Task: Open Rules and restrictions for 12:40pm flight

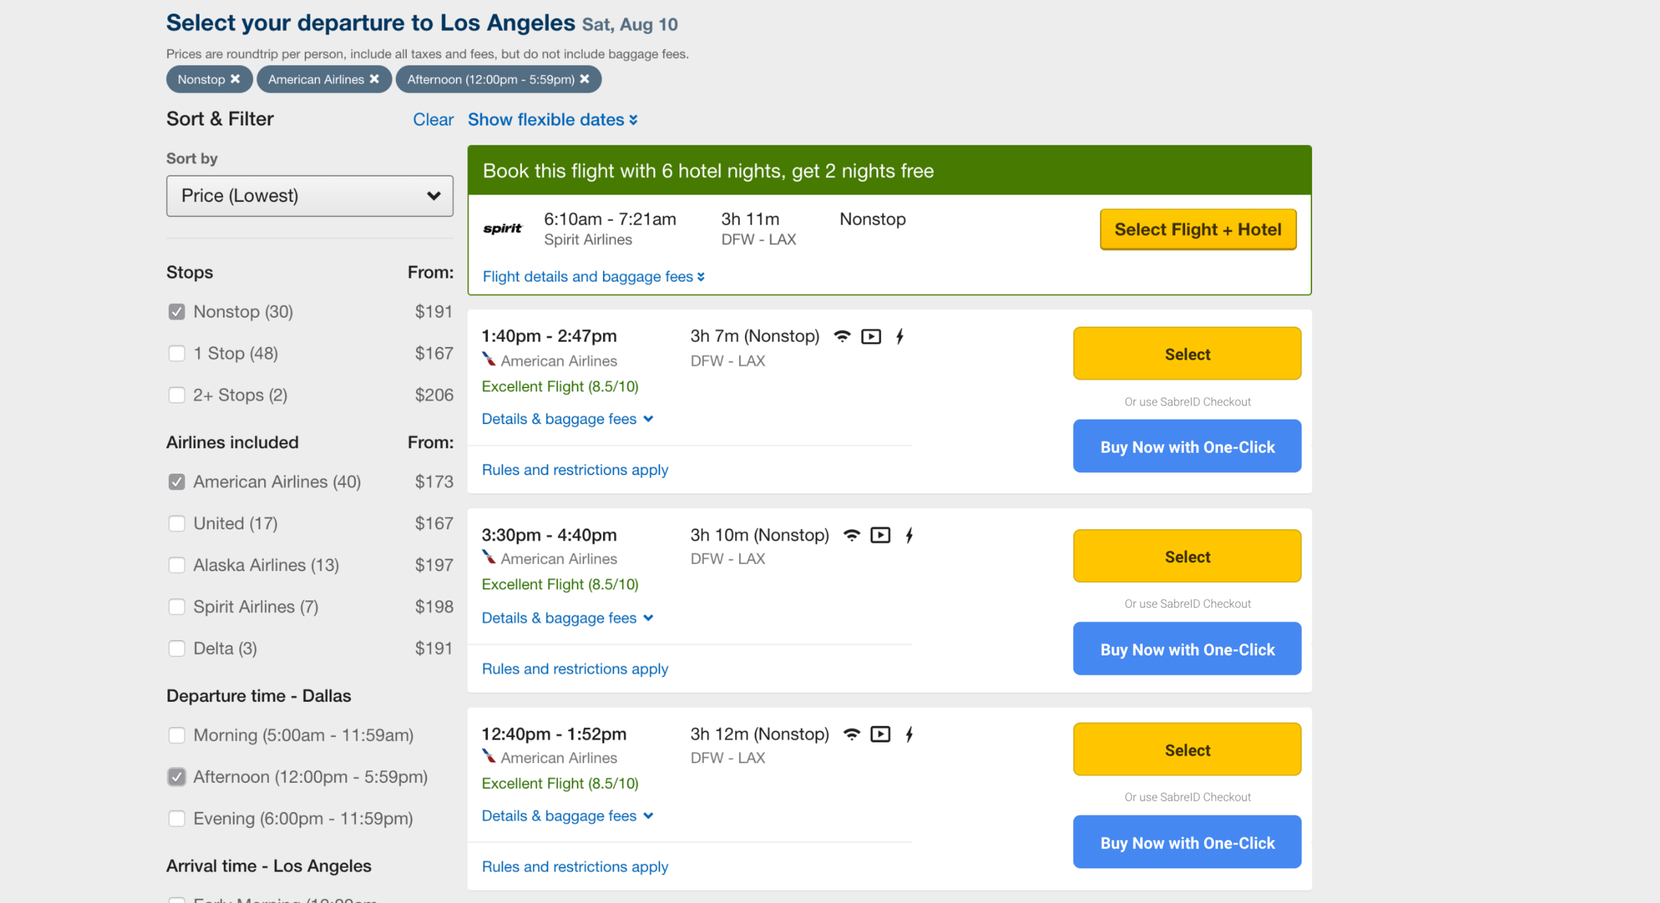Action: click(x=575, y=867)
